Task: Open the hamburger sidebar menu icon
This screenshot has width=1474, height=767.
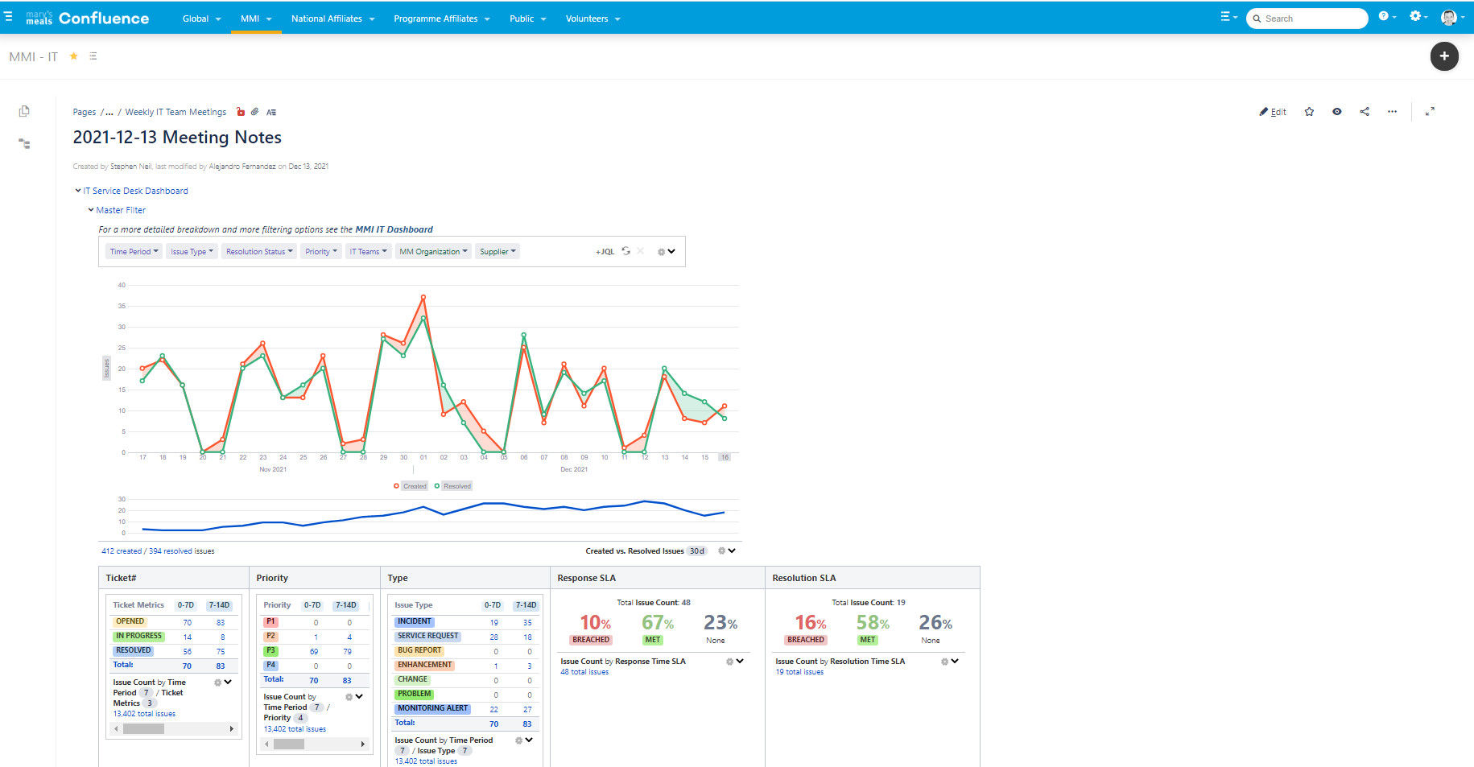Action: pyautogui.click(x=8, y=16)
